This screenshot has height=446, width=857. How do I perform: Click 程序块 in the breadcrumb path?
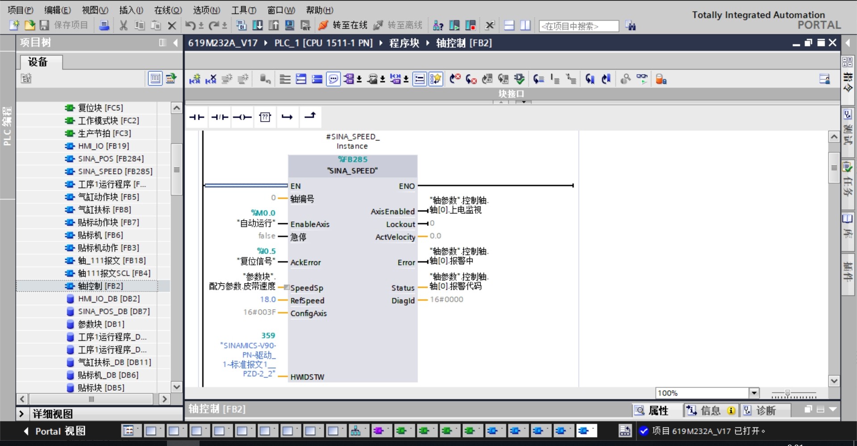pos(404,43)
